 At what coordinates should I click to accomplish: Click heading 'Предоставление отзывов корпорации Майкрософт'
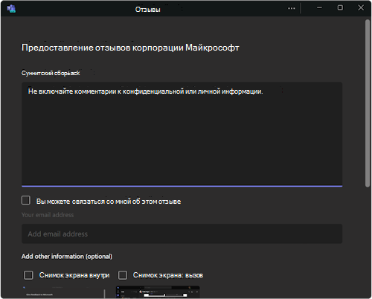130,48
